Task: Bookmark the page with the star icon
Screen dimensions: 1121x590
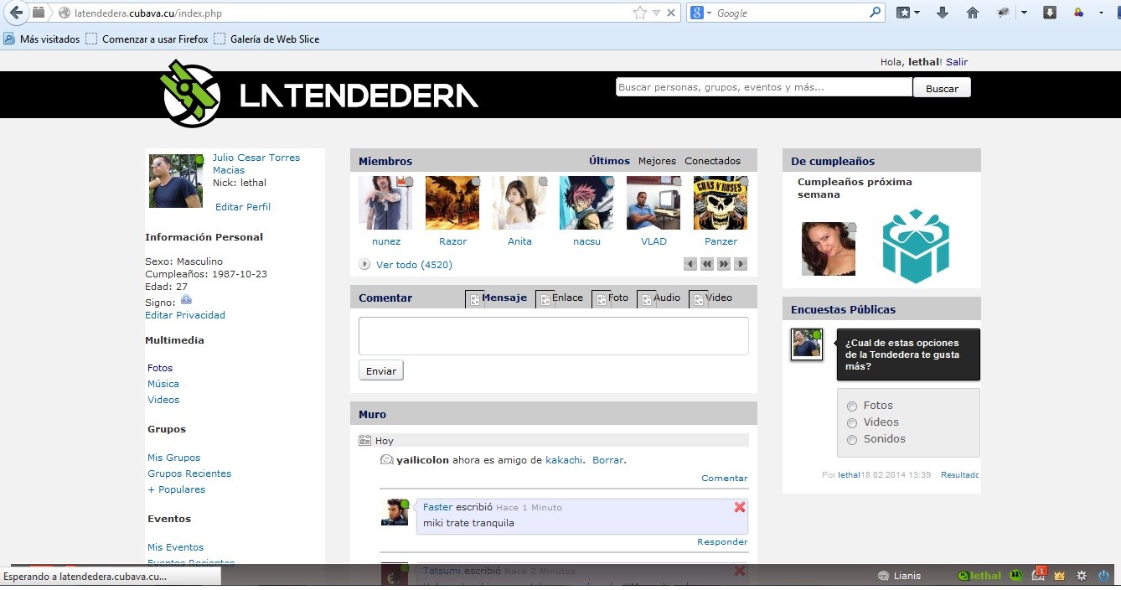Action: click(x=640, y=13)
